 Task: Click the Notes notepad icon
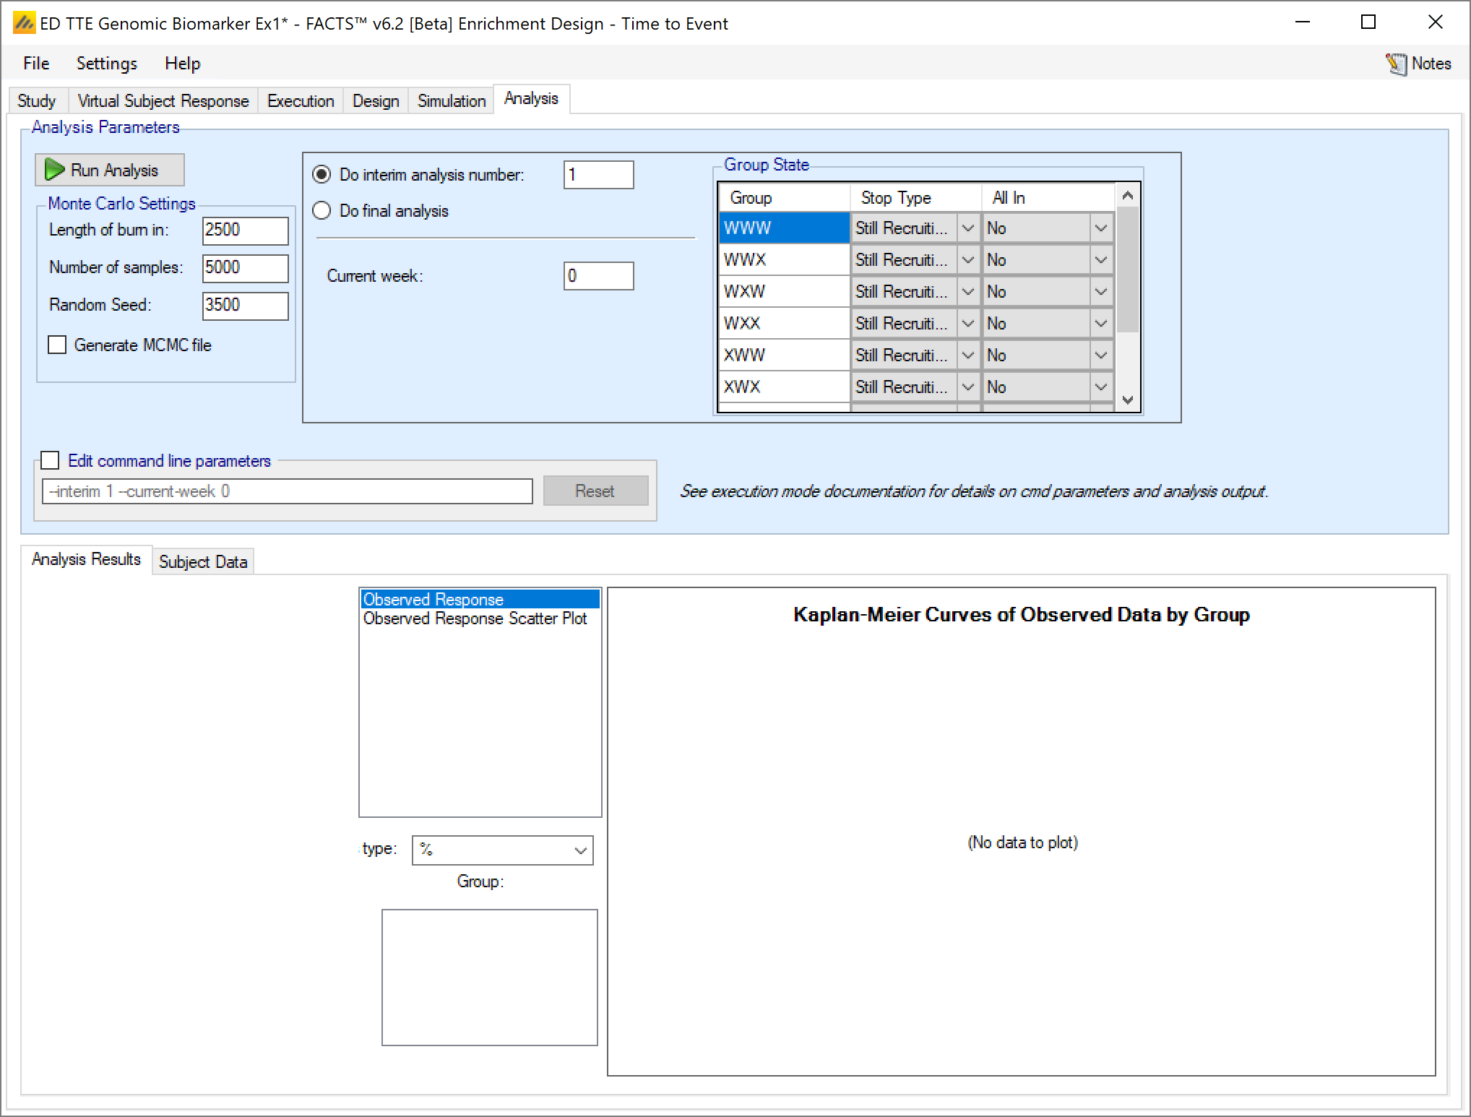pyautogui.click(x=1396, y=64)
